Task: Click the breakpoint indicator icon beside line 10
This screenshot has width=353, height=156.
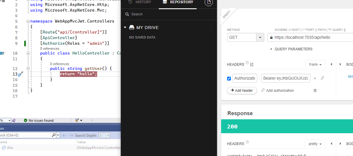Action: click(2, 53)
